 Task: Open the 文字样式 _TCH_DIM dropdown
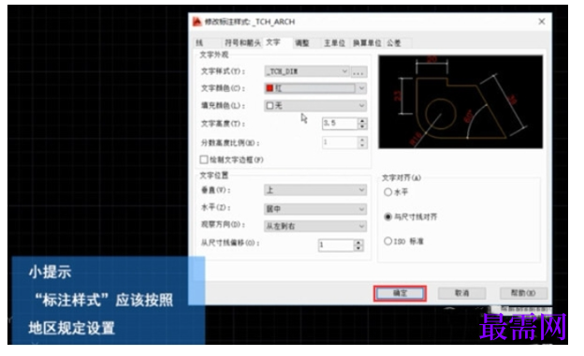pos(307,71)
